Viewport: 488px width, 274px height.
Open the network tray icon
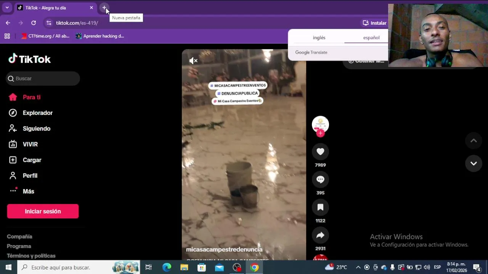(x=418, y=267)
